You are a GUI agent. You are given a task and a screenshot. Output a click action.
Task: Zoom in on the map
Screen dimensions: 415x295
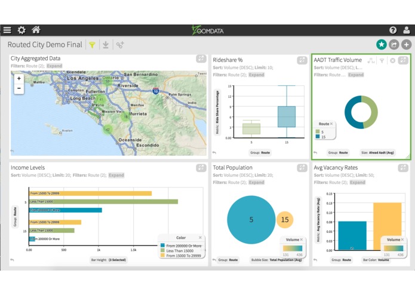[19, 79]
